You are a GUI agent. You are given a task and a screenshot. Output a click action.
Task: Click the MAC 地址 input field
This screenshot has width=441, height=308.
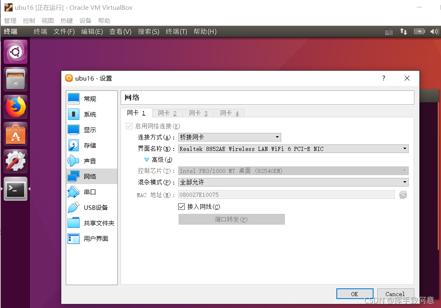tap(287, 195)
